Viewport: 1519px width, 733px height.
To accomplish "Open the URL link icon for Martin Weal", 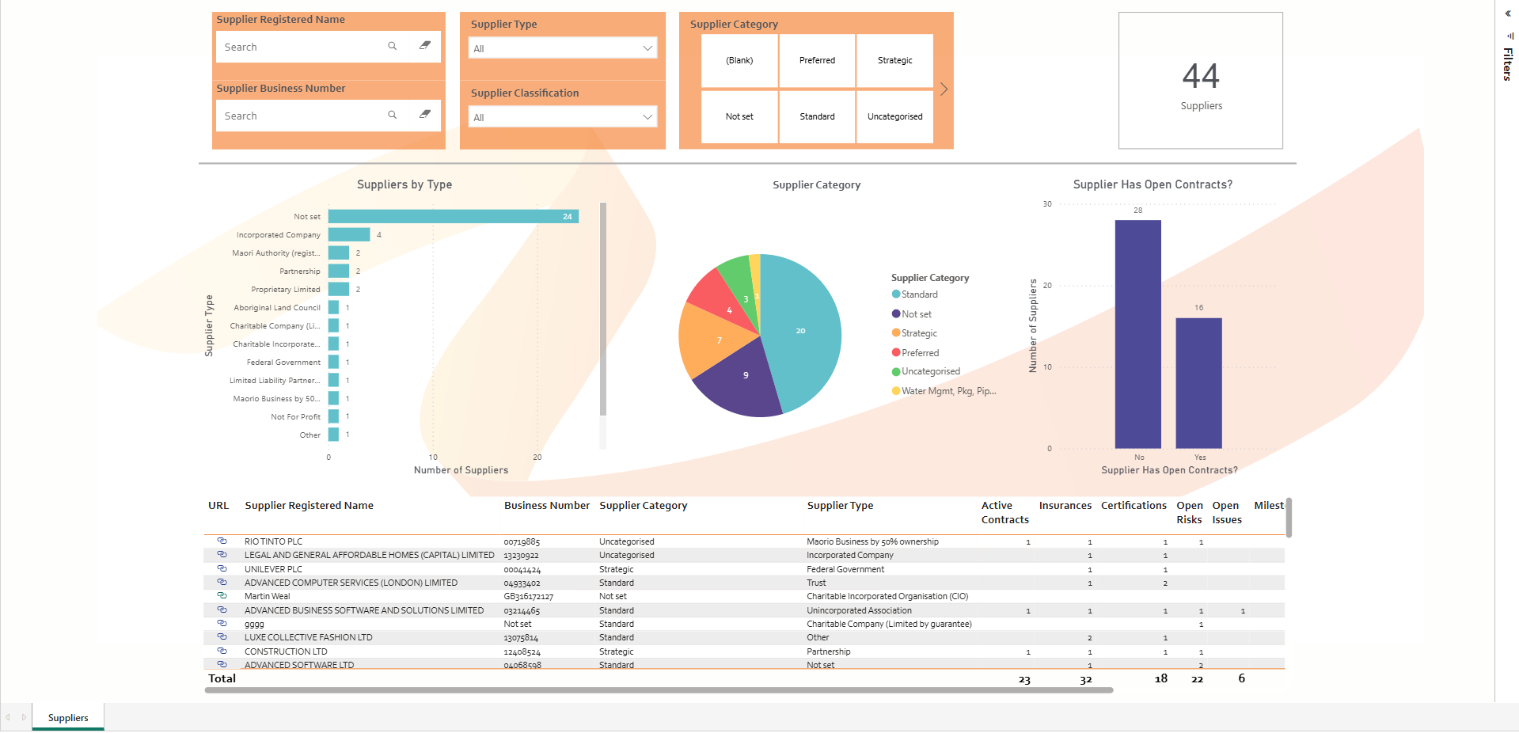I will tap(222, 595).
